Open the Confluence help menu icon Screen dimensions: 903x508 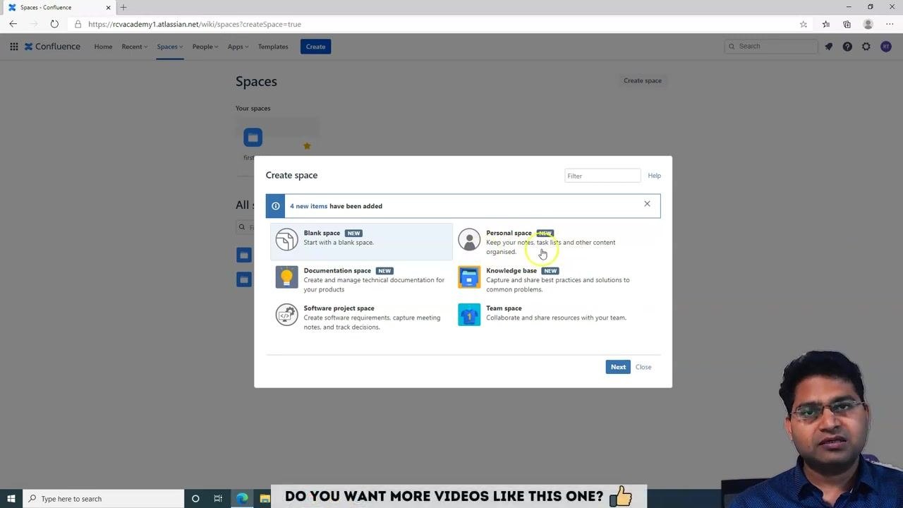click(847, 47)
